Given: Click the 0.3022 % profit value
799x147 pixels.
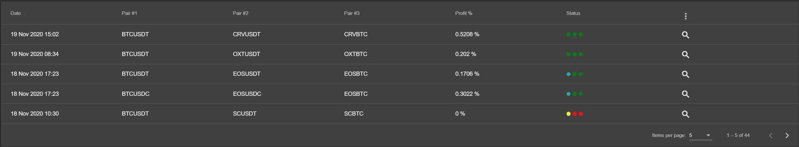Looking at the screenshot, I should pyautogui.click(x=467, y=94).
